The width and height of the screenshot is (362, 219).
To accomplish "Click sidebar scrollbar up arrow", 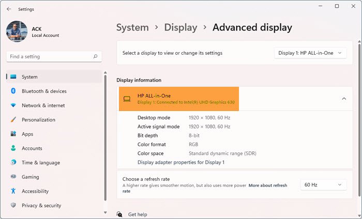I will coord(105,73).
